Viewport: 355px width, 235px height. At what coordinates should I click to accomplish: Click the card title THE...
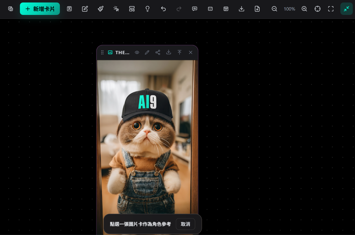(x=122, y=53)
